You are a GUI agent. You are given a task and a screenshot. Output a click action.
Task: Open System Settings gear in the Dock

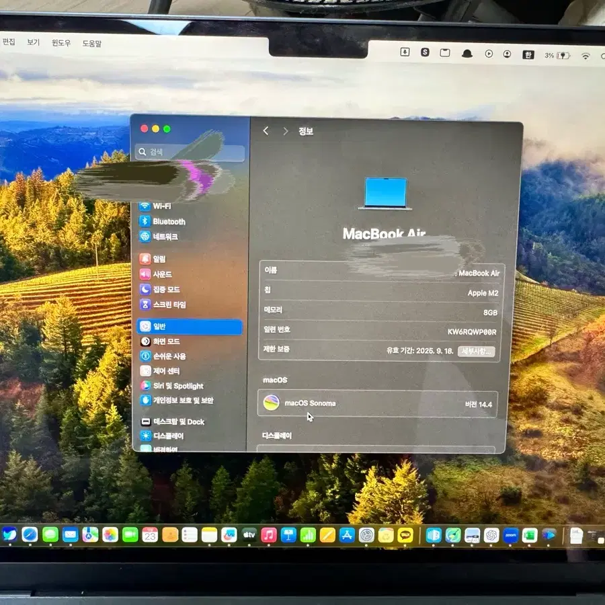366,535
